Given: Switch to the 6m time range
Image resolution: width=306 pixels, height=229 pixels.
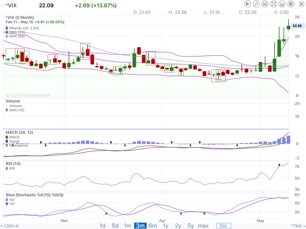Looking at the screenshot, I should click(x=153, y=226).
